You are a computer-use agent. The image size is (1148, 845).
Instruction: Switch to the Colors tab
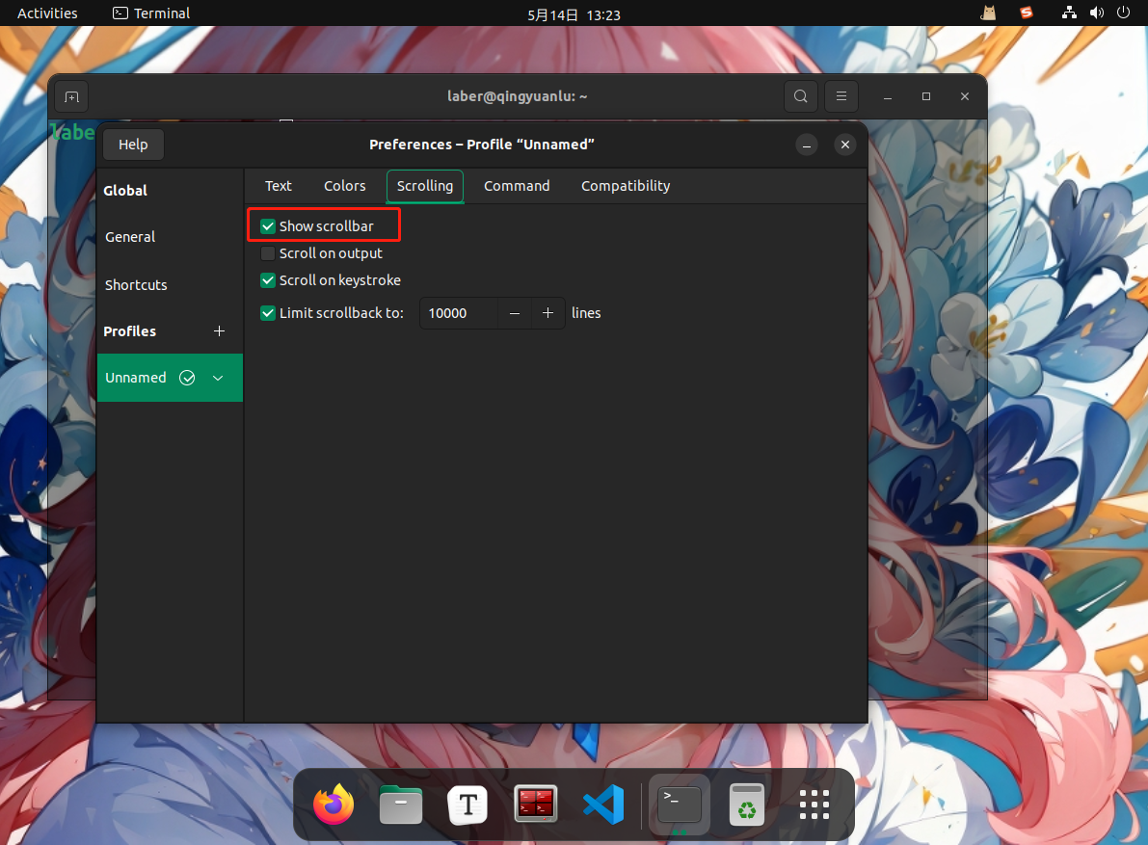345,186
